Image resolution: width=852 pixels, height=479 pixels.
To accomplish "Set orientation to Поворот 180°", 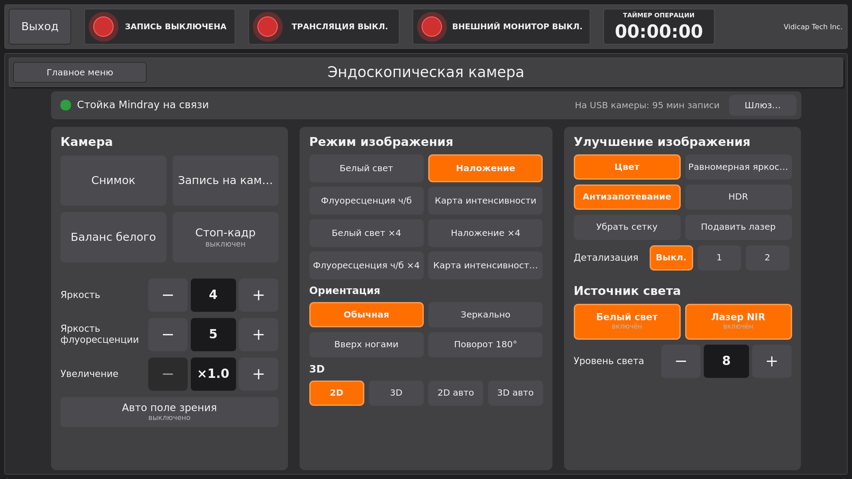I will [x=485, y=345].
